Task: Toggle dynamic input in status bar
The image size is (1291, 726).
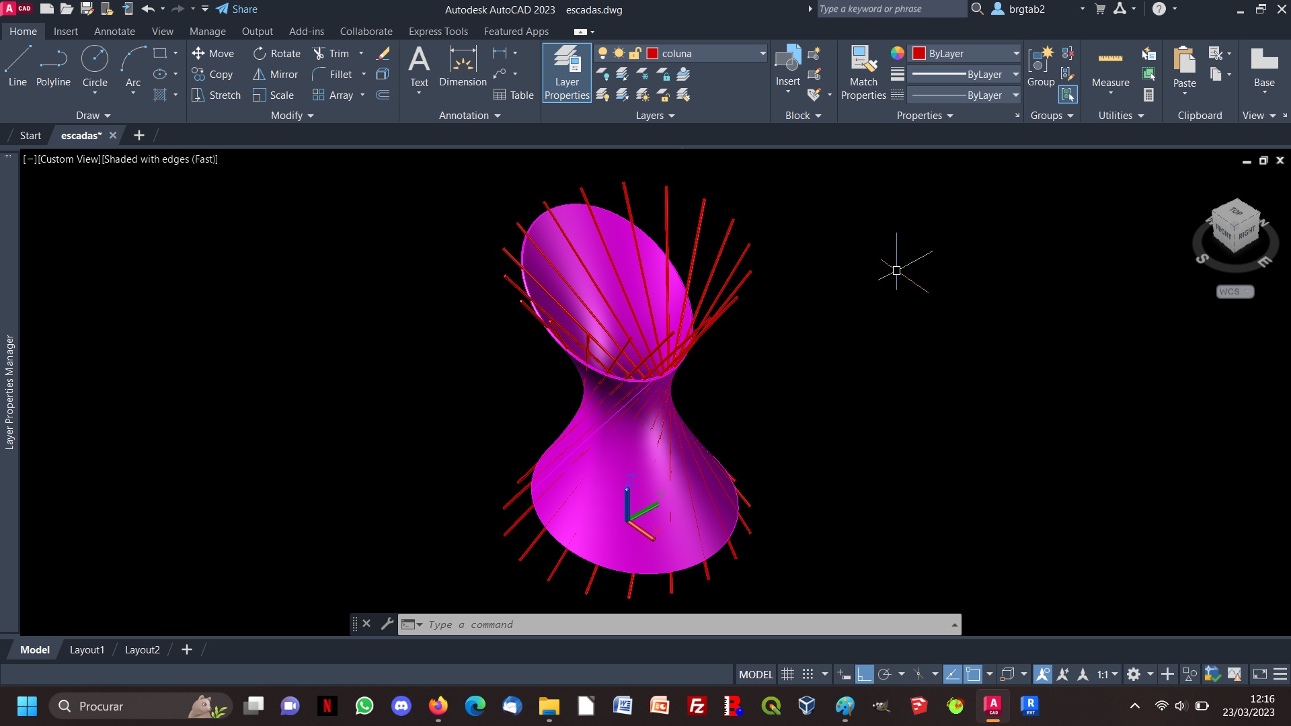Action: coord(845,674)
